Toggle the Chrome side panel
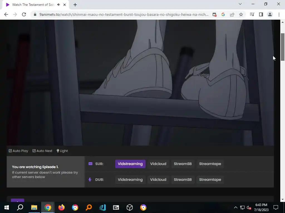Viewport: 285px width, 213px height. (261, 14)
